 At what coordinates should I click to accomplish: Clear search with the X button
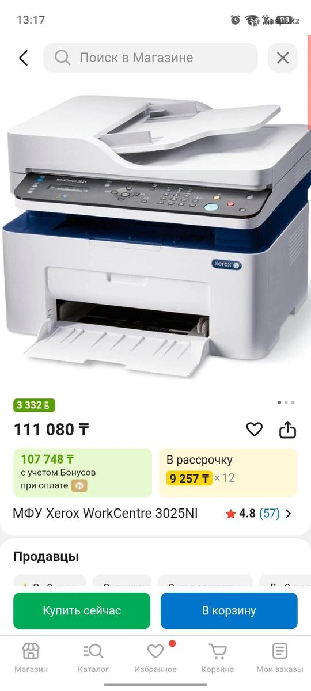point(283,58)
